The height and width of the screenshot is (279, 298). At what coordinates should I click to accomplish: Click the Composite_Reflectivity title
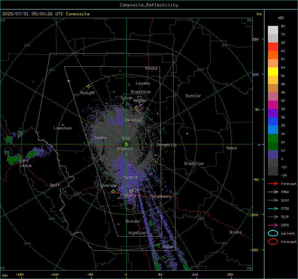click(x=149, y=5)
